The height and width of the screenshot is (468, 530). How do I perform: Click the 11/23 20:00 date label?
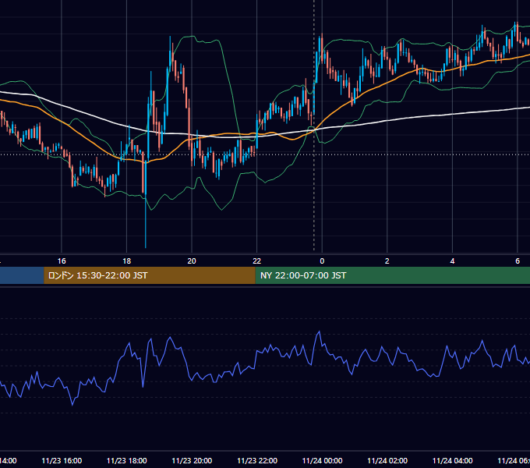pos(192,460)
